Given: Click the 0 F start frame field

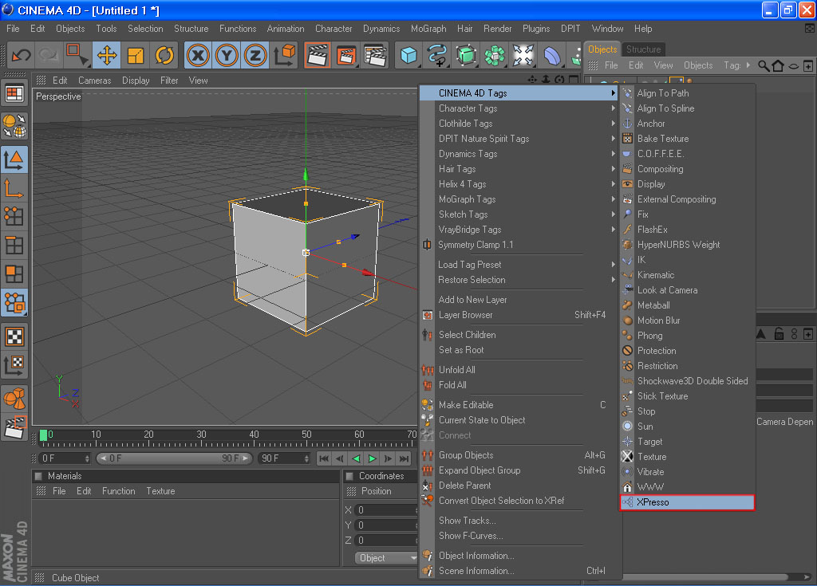Looking at the screenshot, I should pyautogui.click(x=65, y=458).
